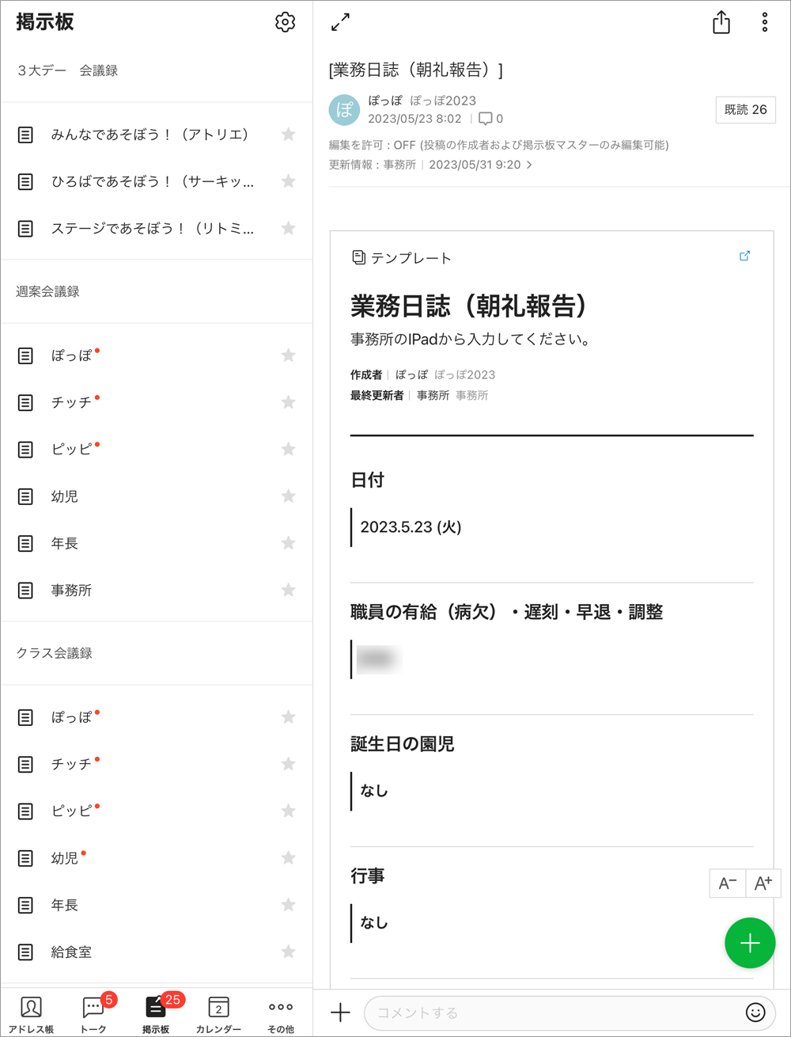The height and width of the screenshot is (1037, 791).
Task: Open the comment count bubble icon
Action: coord(486,119)
